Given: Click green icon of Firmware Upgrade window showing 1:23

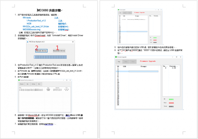Looking at the screenshot, I should coord(116,57).
